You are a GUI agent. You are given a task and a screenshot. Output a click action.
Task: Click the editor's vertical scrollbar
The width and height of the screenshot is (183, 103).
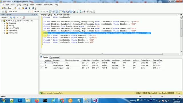(x=181, y=28)
